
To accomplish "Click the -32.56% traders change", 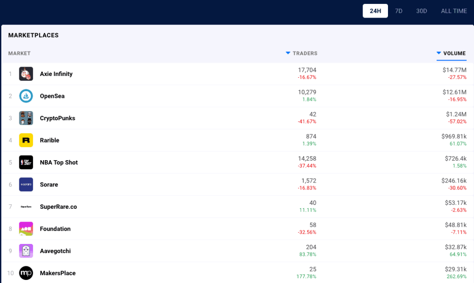I will point(307,232).
